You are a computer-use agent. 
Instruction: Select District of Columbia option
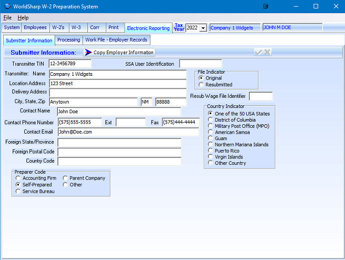point(210,119)
